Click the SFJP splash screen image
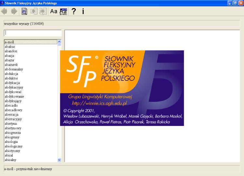 pyautogui.click(x=122, y=88)
